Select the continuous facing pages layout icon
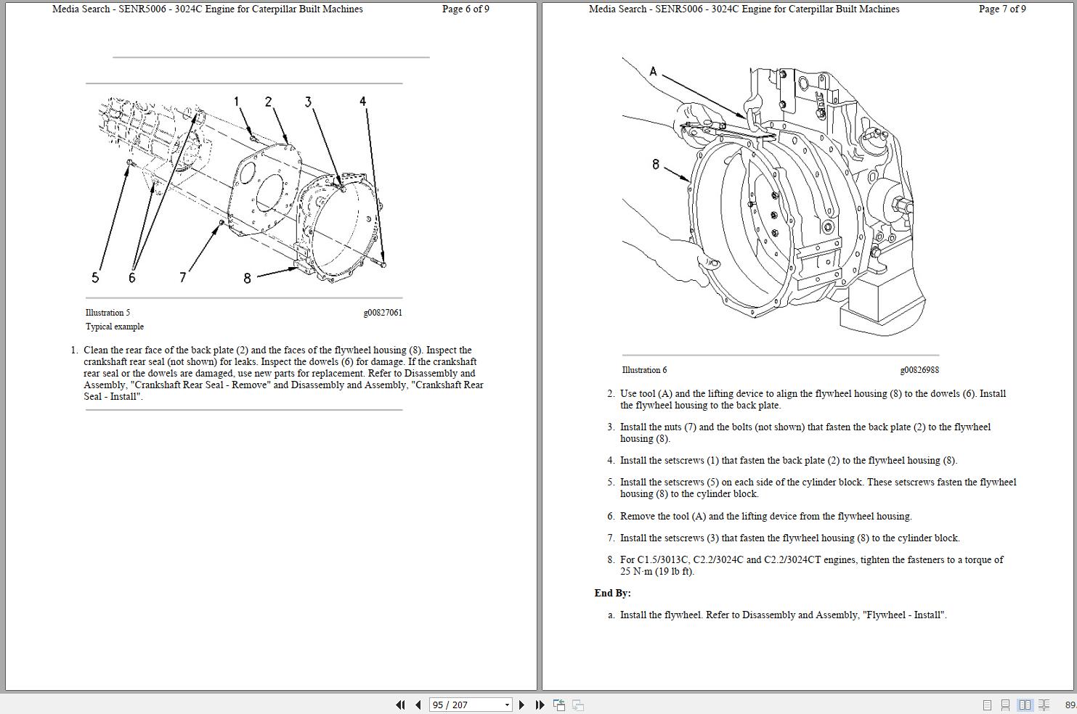This screenshot has width=1077, height=714. (x=1044, y=705)
